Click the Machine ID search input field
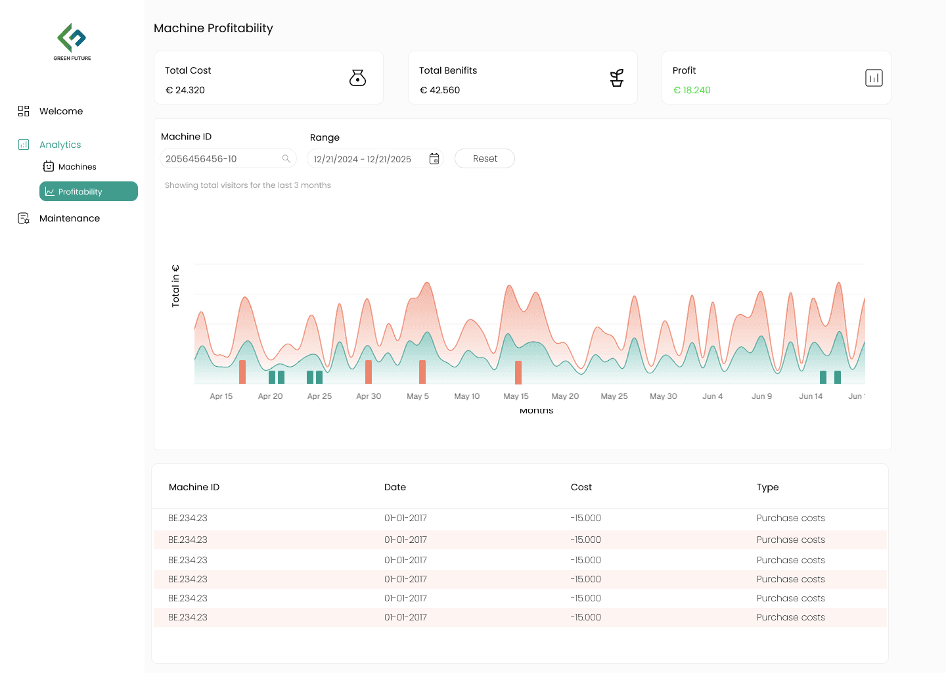This screenshot has width=946, height=673. tap(220, 158)
